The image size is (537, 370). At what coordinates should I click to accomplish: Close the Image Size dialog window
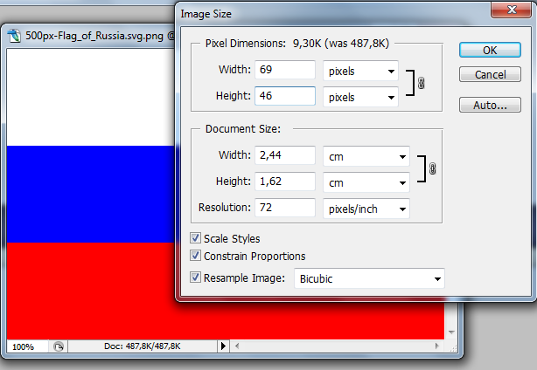tap(512, 10)
